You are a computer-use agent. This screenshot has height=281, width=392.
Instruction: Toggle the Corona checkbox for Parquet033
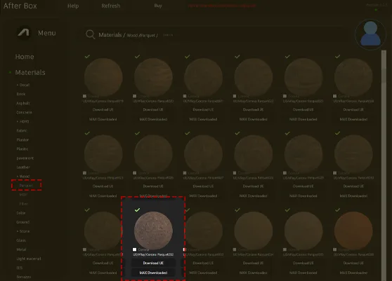pyautogui.click(x=185, y=249)
